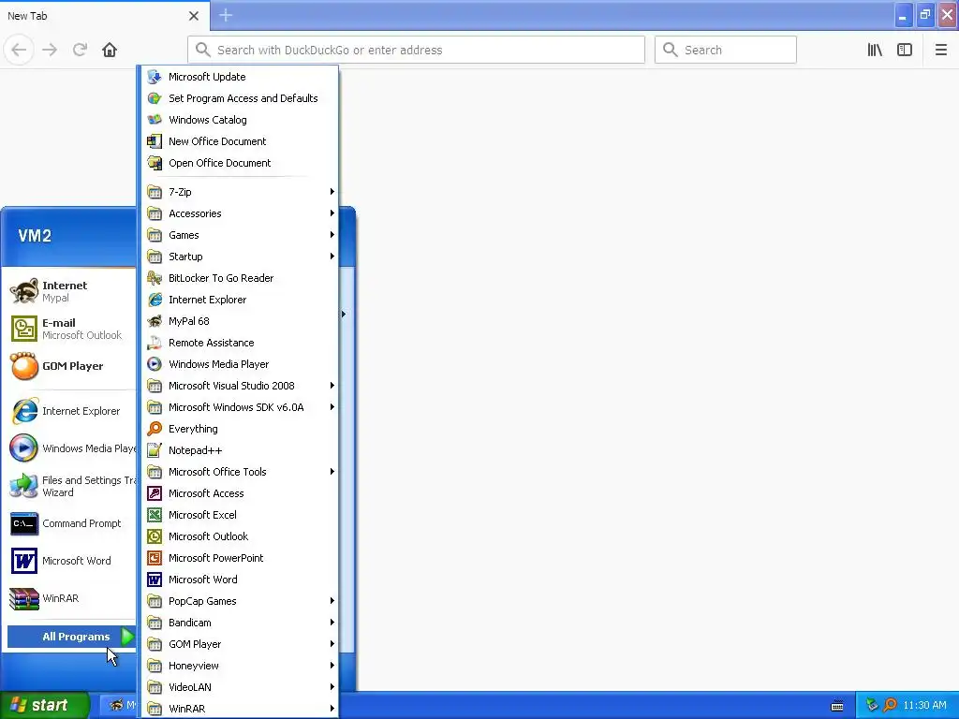Expand WinRAR folder in programs list
Image resolution: width=959 pixels, height=719 pixels.
(240, 709)
